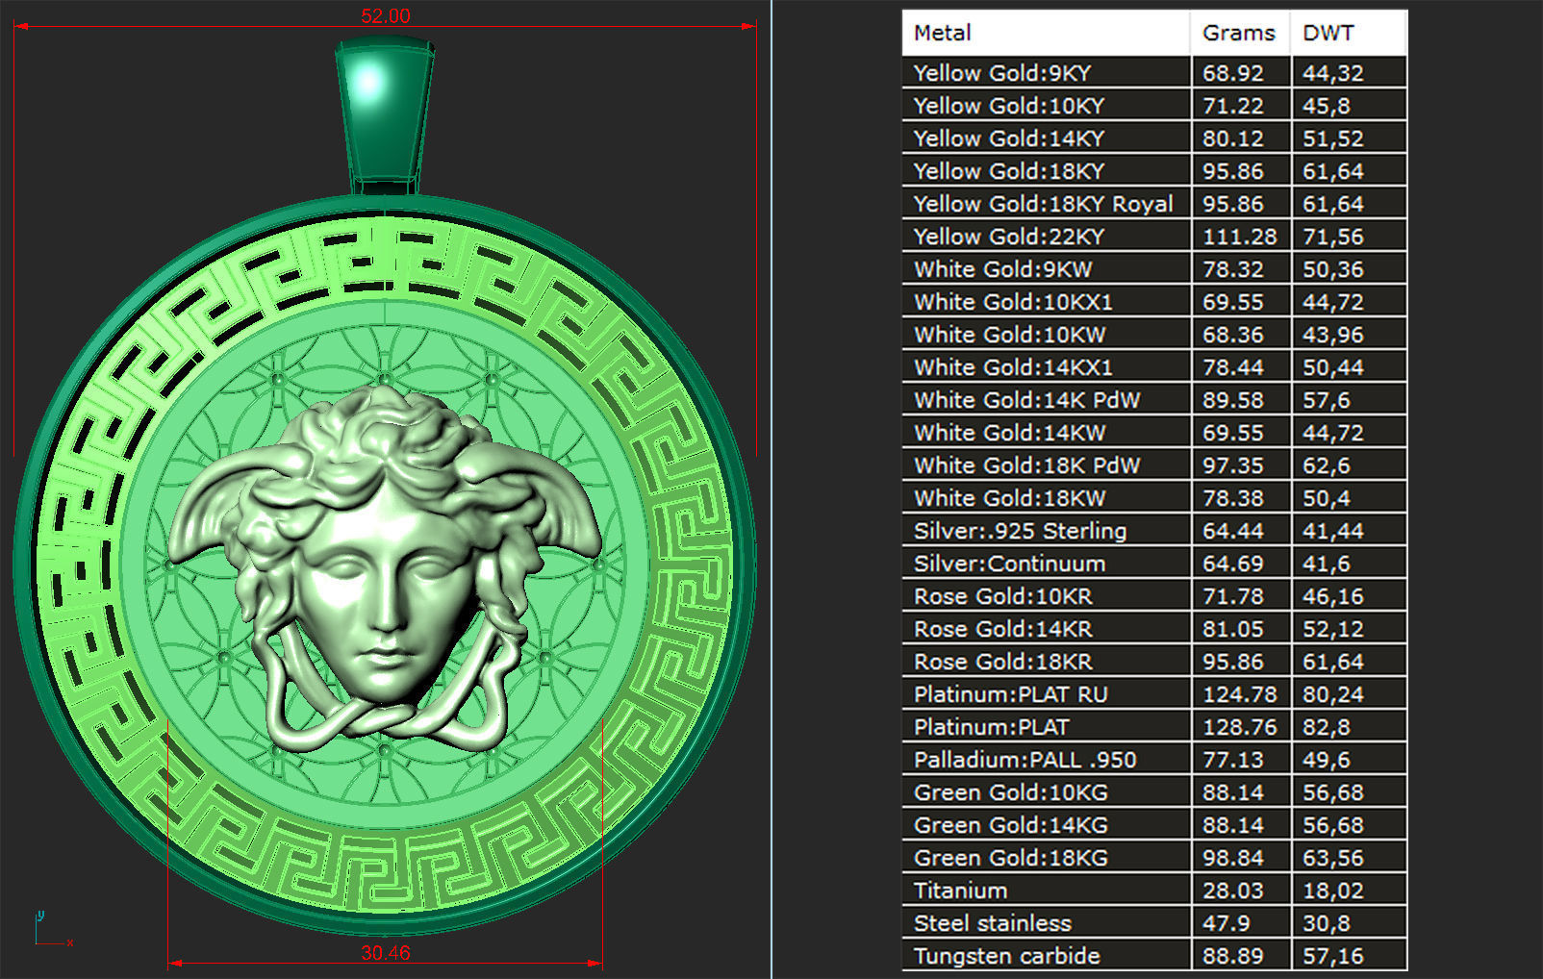Select the Silver:.925 Sterling row
The height and width of the screenshot is (979, 1543).
[x=1154, y=531]
